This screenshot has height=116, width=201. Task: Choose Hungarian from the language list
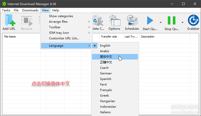115,101
